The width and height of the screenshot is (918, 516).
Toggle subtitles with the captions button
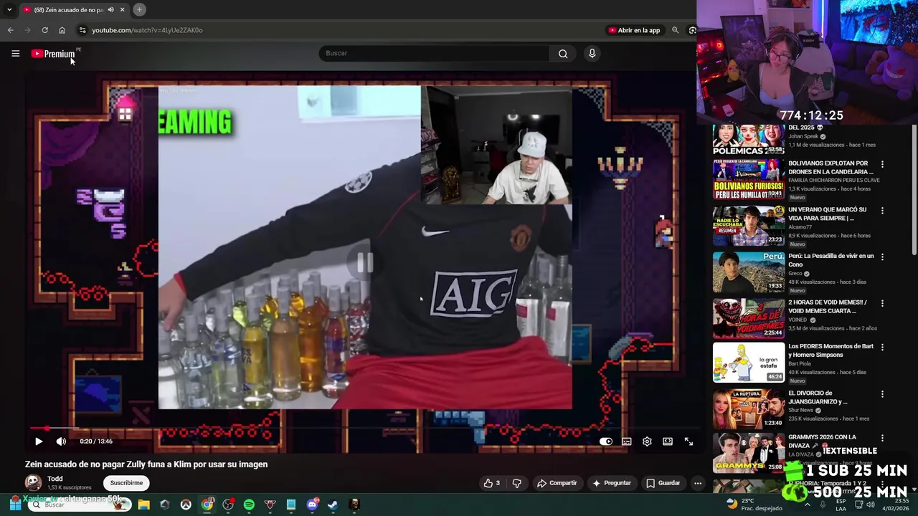pyautogui.click(x=627, y=441)
